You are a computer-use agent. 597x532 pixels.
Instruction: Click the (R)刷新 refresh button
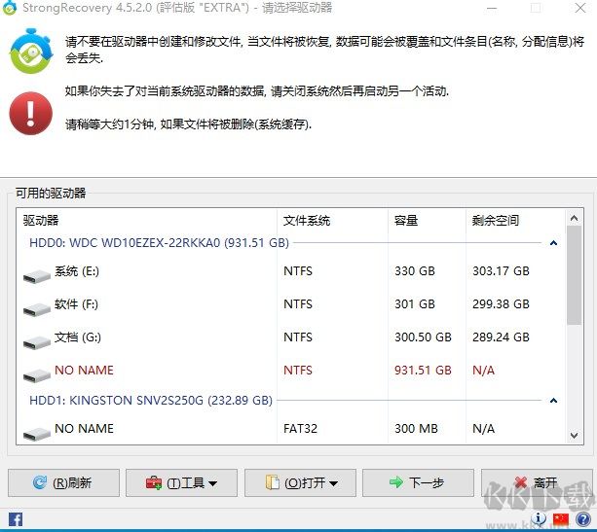pos(63,483)
